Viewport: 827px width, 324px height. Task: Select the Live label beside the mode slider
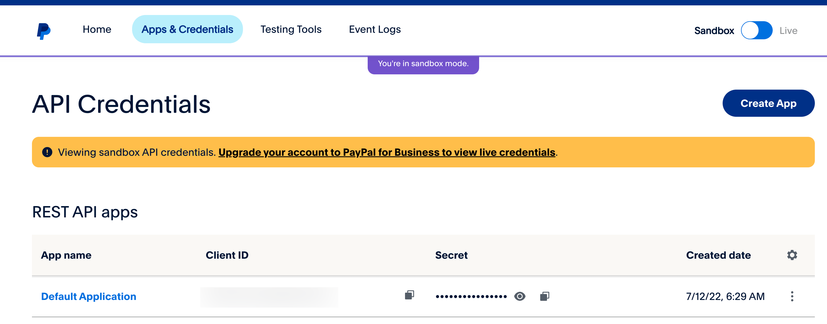789,30
